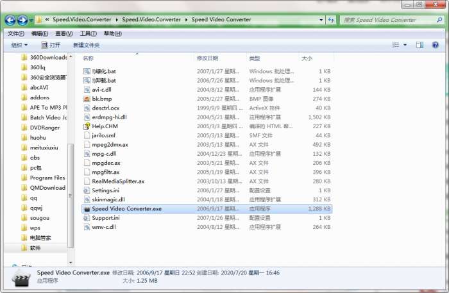Open the 帮助(H) menu
This screenshot has height=293, width=449.
(112, 33)
